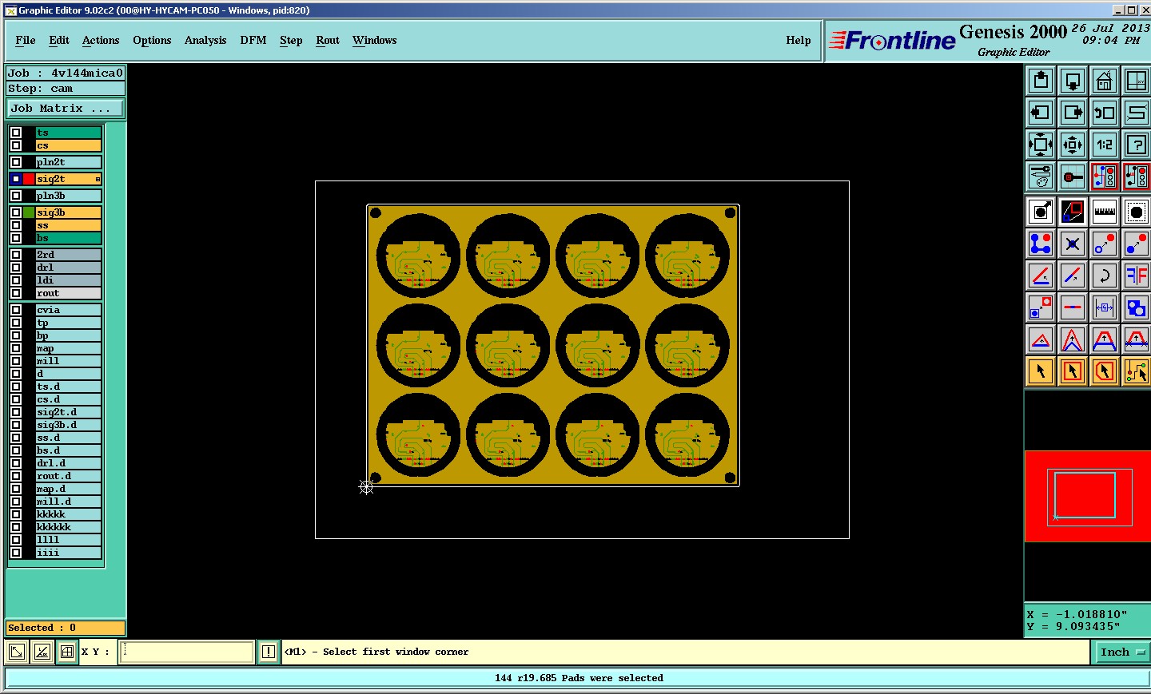
Task: Toggle the sig2t layer checkbox
Action: [x=16, y=179]
